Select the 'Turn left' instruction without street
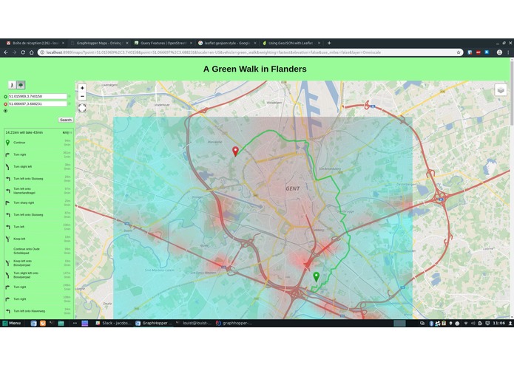 click(x=38, y=227)
